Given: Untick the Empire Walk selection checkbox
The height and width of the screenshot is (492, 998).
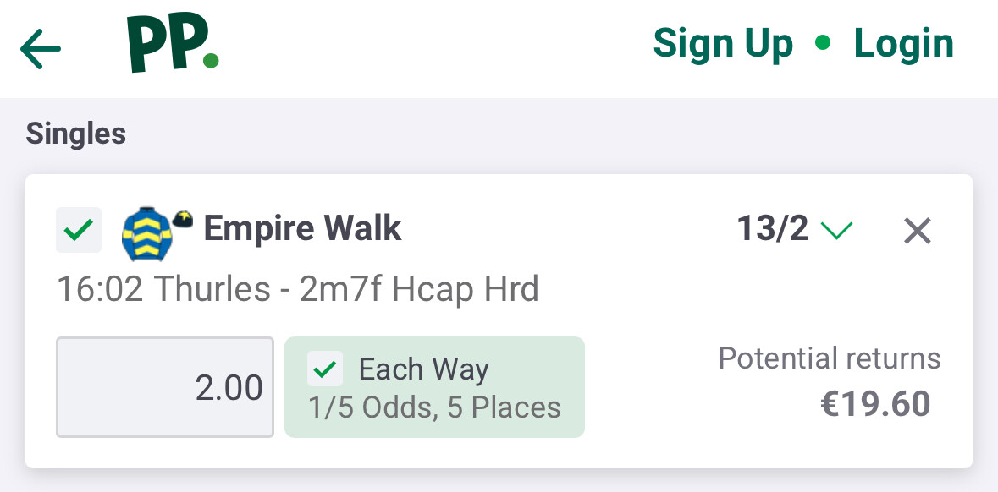Looking at the screenshot, I should coord(78,230).
